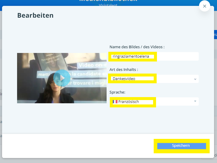Screen dimensions: 217x163
Task: Save changes with the Speichern button
Action: click(x=181, y=146)
